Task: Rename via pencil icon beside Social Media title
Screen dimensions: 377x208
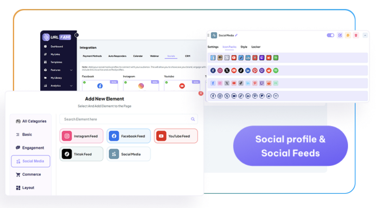Action: click(236, 35)
